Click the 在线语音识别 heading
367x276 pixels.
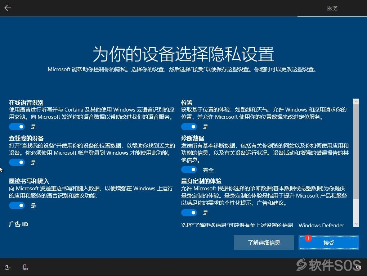tap(26, 103)
